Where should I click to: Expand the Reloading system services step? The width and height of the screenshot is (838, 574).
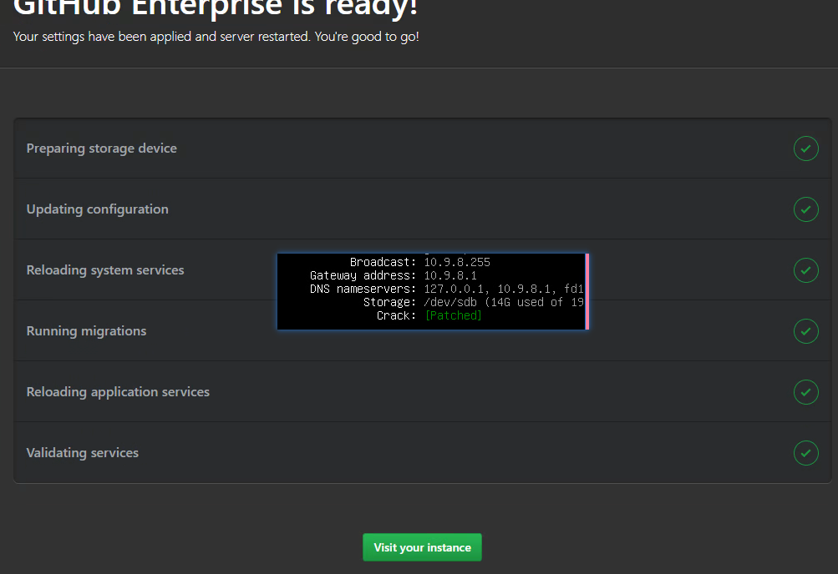pos(105,269)
